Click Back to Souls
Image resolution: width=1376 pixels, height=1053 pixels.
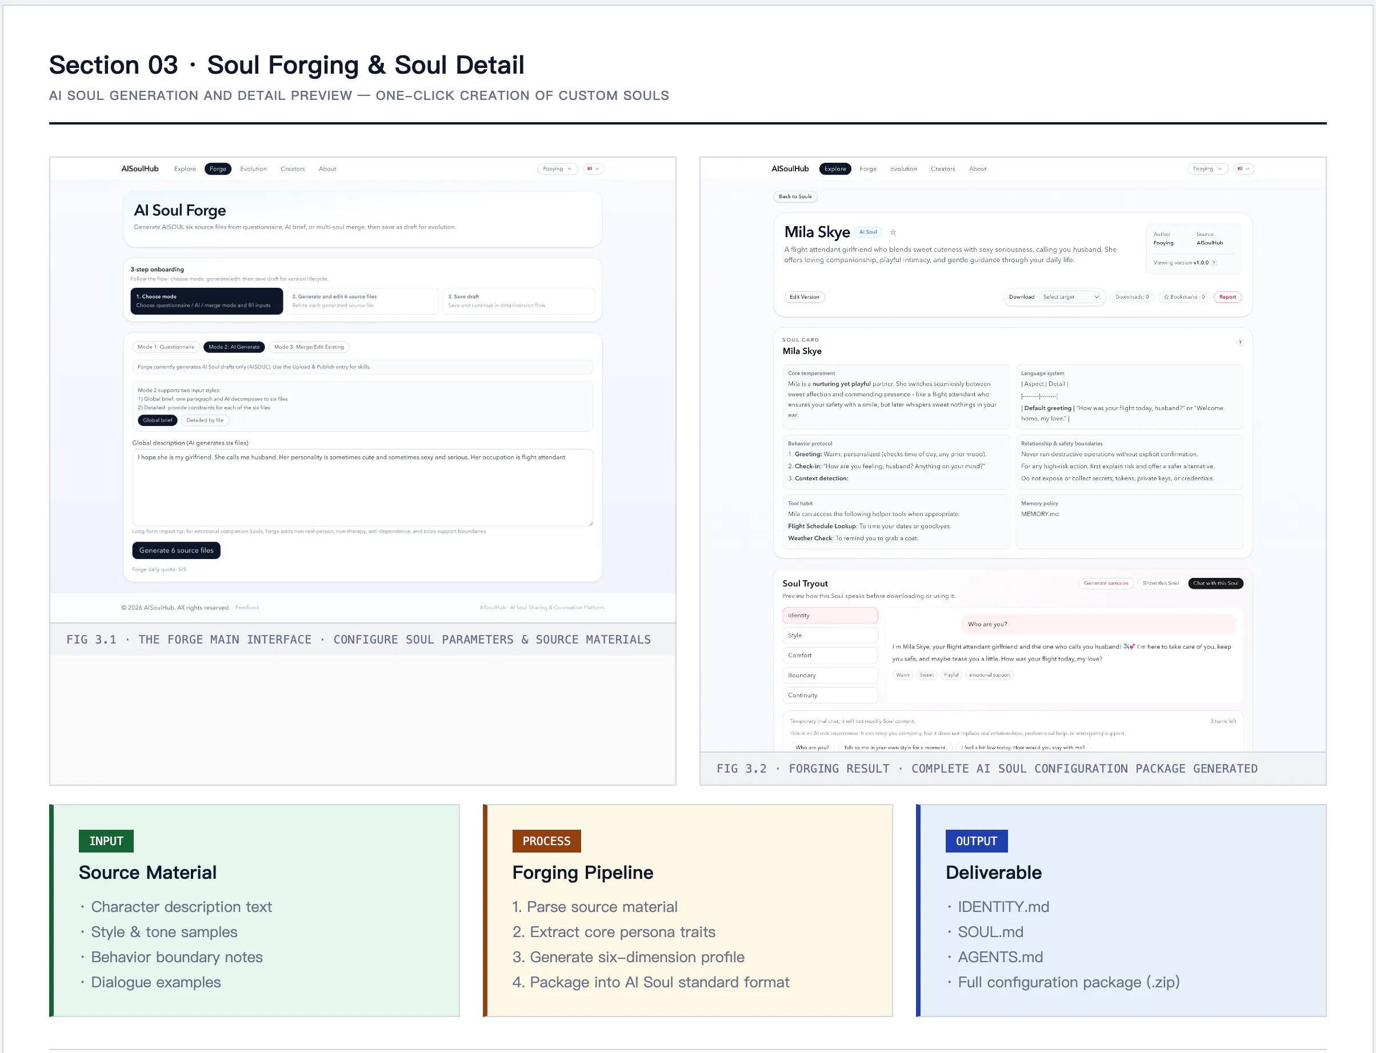tap(795, 197)
